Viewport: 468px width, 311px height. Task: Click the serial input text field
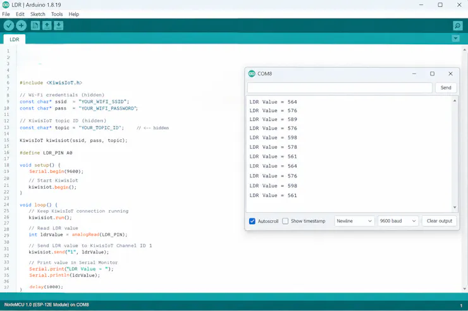(x=340, y=87)
